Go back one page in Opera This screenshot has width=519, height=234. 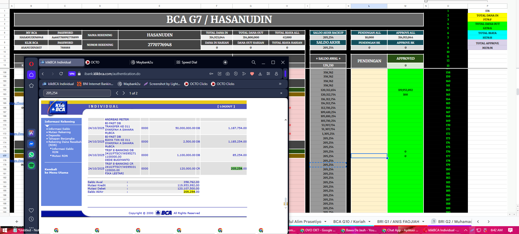click(x=43, y=74)
